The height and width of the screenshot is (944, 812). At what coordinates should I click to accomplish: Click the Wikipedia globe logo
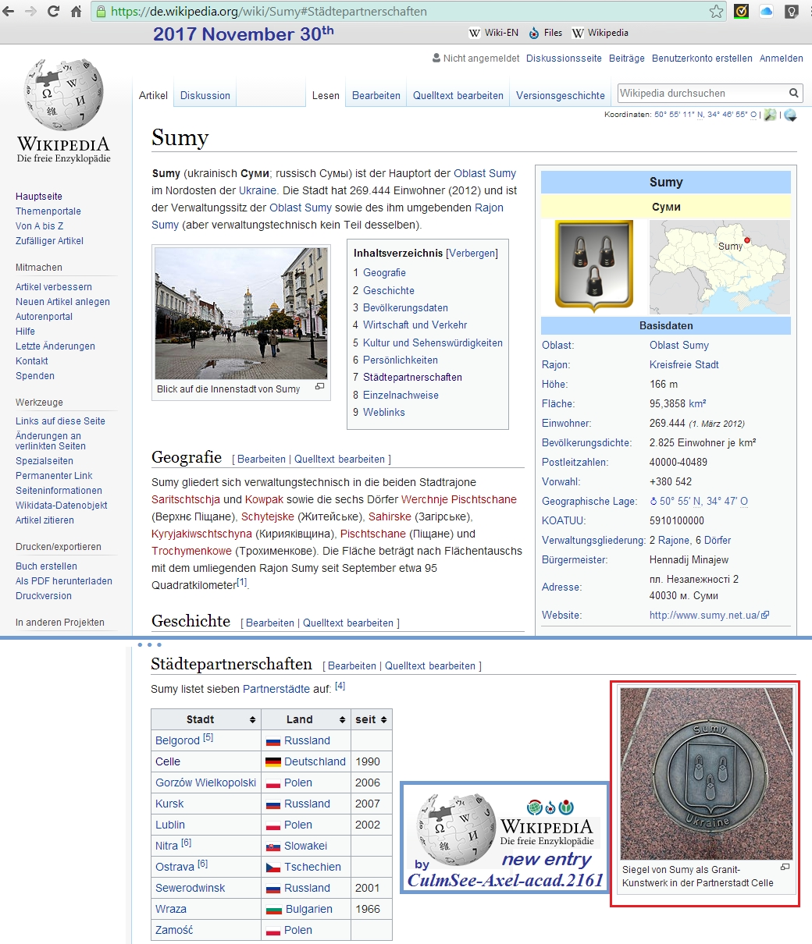coord(63,95)
